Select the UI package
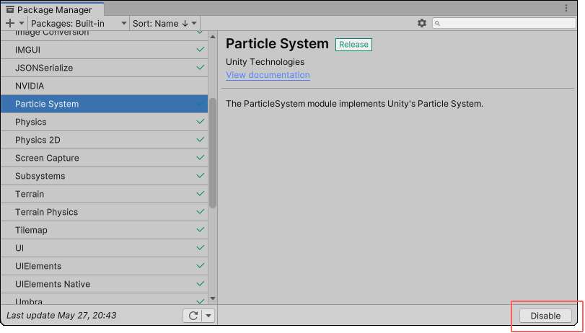The height and width of the screenshot is (333, 585). point(104,248)
